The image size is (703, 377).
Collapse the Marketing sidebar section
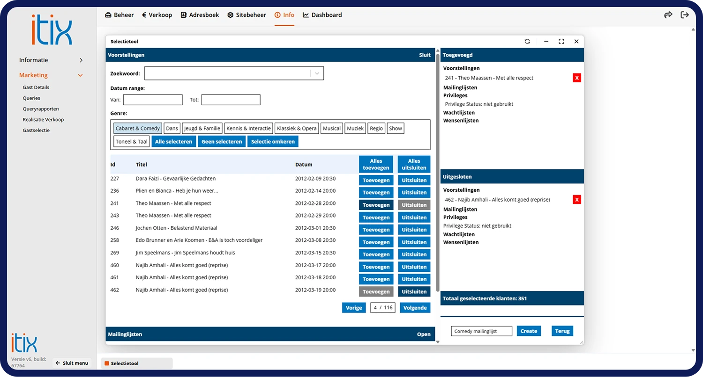[51, 75]
